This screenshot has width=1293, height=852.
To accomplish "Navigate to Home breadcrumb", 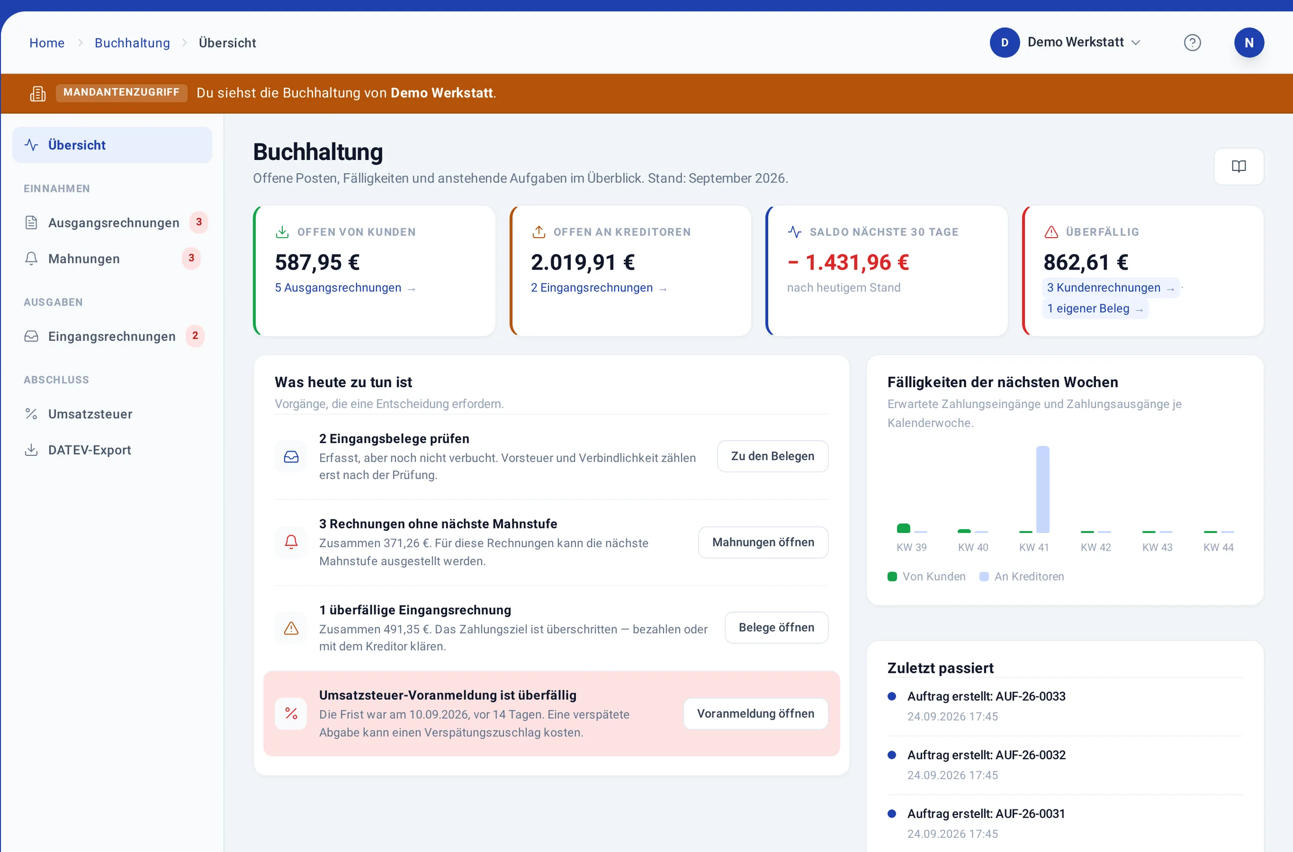I will [x=47, y=42].
